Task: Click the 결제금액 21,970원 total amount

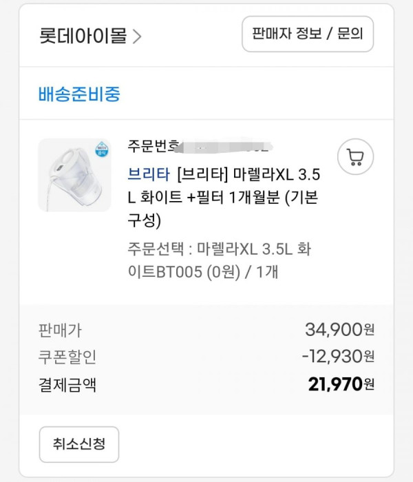Action: click(341, 384)
